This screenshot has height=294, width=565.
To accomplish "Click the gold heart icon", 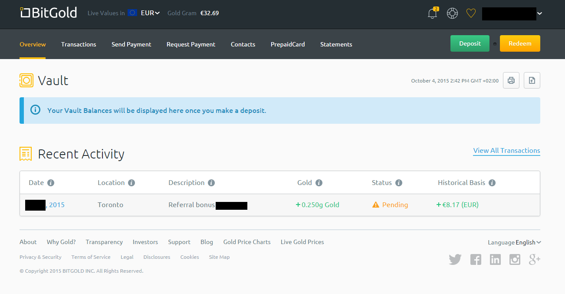I will tap(471, 13).
